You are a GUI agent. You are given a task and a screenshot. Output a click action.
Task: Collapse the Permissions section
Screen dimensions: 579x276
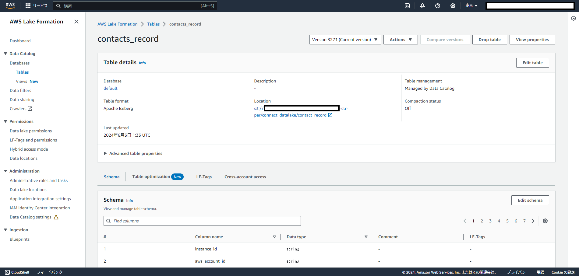[x=5, y=121]
